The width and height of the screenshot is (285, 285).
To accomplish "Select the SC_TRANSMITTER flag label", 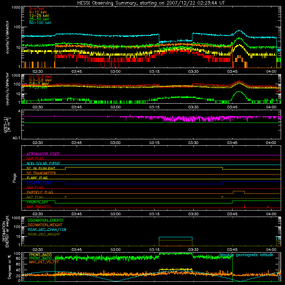I will 41,173.
